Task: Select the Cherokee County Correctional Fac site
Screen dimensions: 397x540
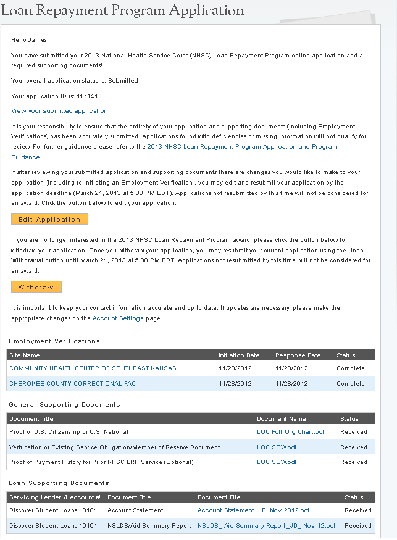Action: pos(72,384)
